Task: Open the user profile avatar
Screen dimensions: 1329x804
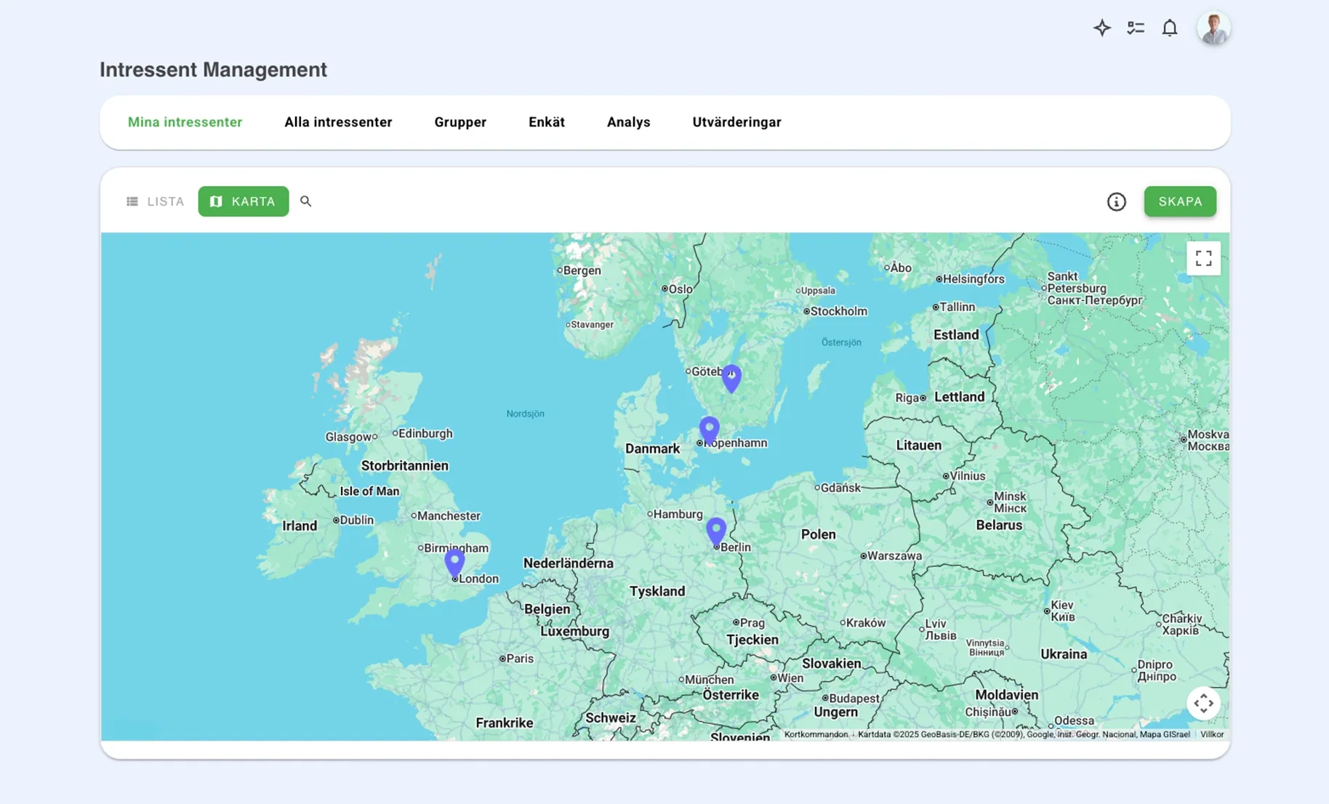Action: tap(1213, 28)
